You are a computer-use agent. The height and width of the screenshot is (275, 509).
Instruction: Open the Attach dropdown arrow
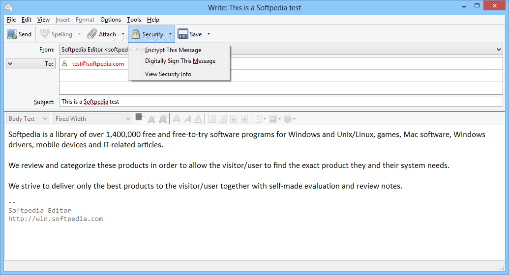[123, 34]
